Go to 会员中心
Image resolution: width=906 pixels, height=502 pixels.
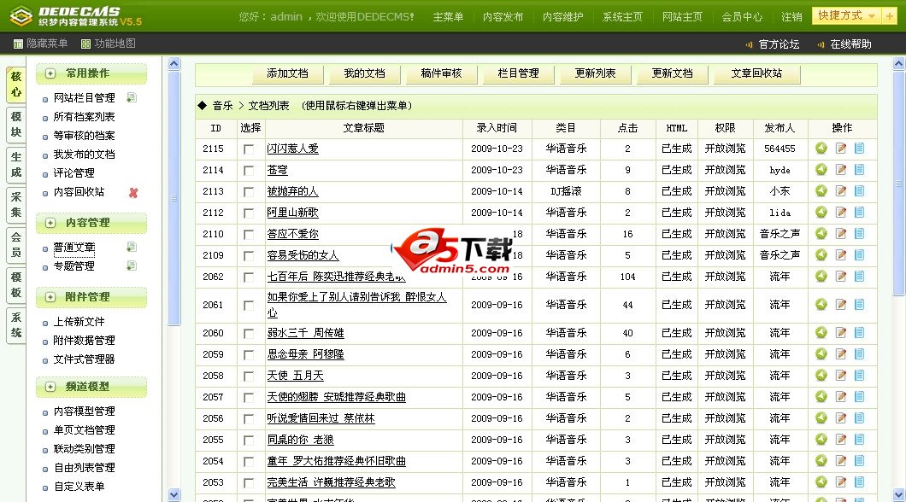[x=742, y=17]
